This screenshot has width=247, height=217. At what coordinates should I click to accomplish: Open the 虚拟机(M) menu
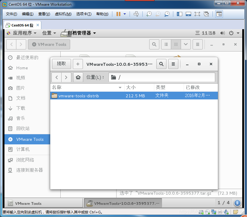pyautogui.click(x=63, y=14)
